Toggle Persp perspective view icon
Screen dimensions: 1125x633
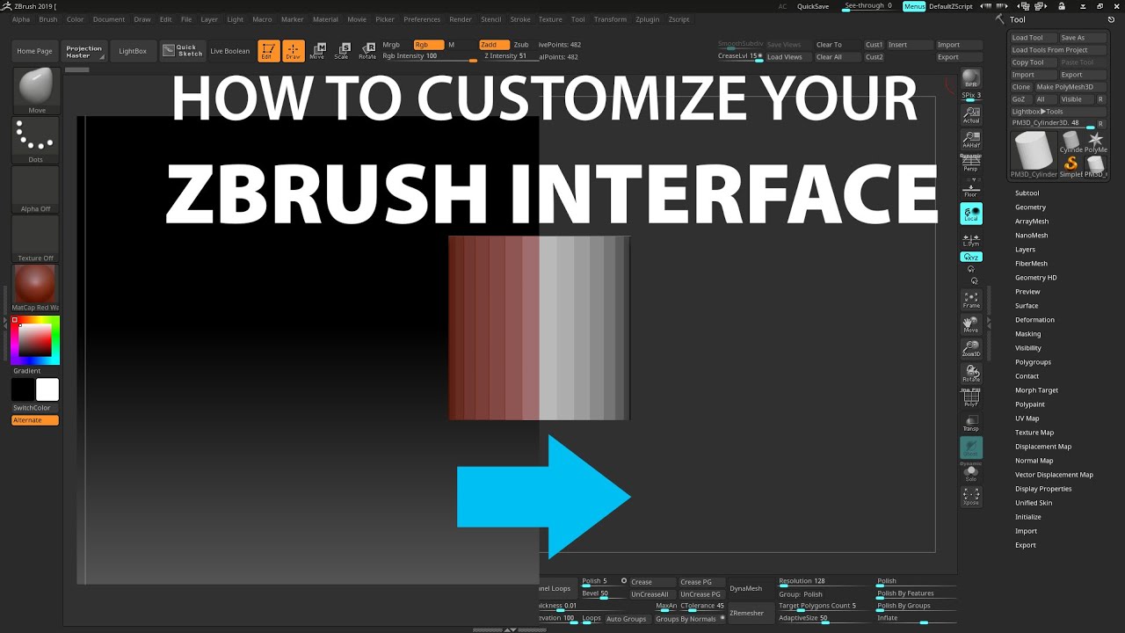(x=971, y=164)
